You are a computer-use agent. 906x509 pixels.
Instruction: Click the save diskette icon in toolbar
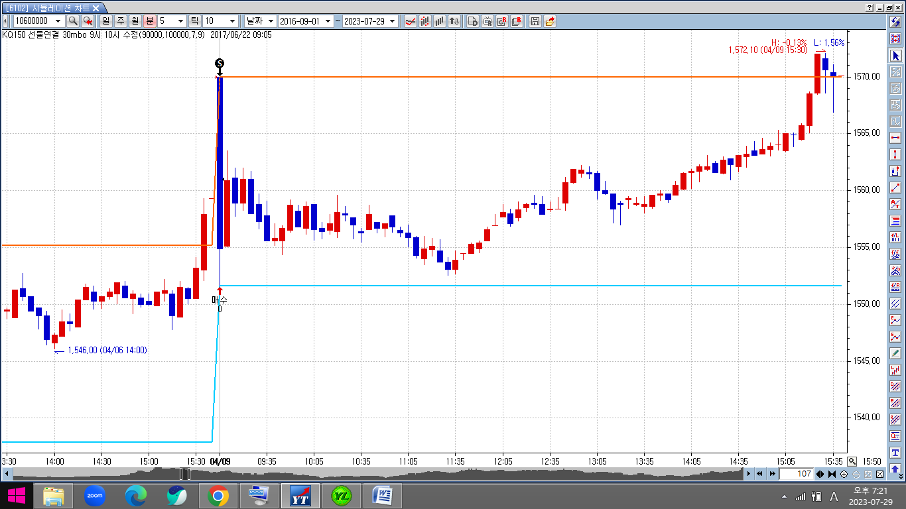pyautogui.click(x=535, y=21)
